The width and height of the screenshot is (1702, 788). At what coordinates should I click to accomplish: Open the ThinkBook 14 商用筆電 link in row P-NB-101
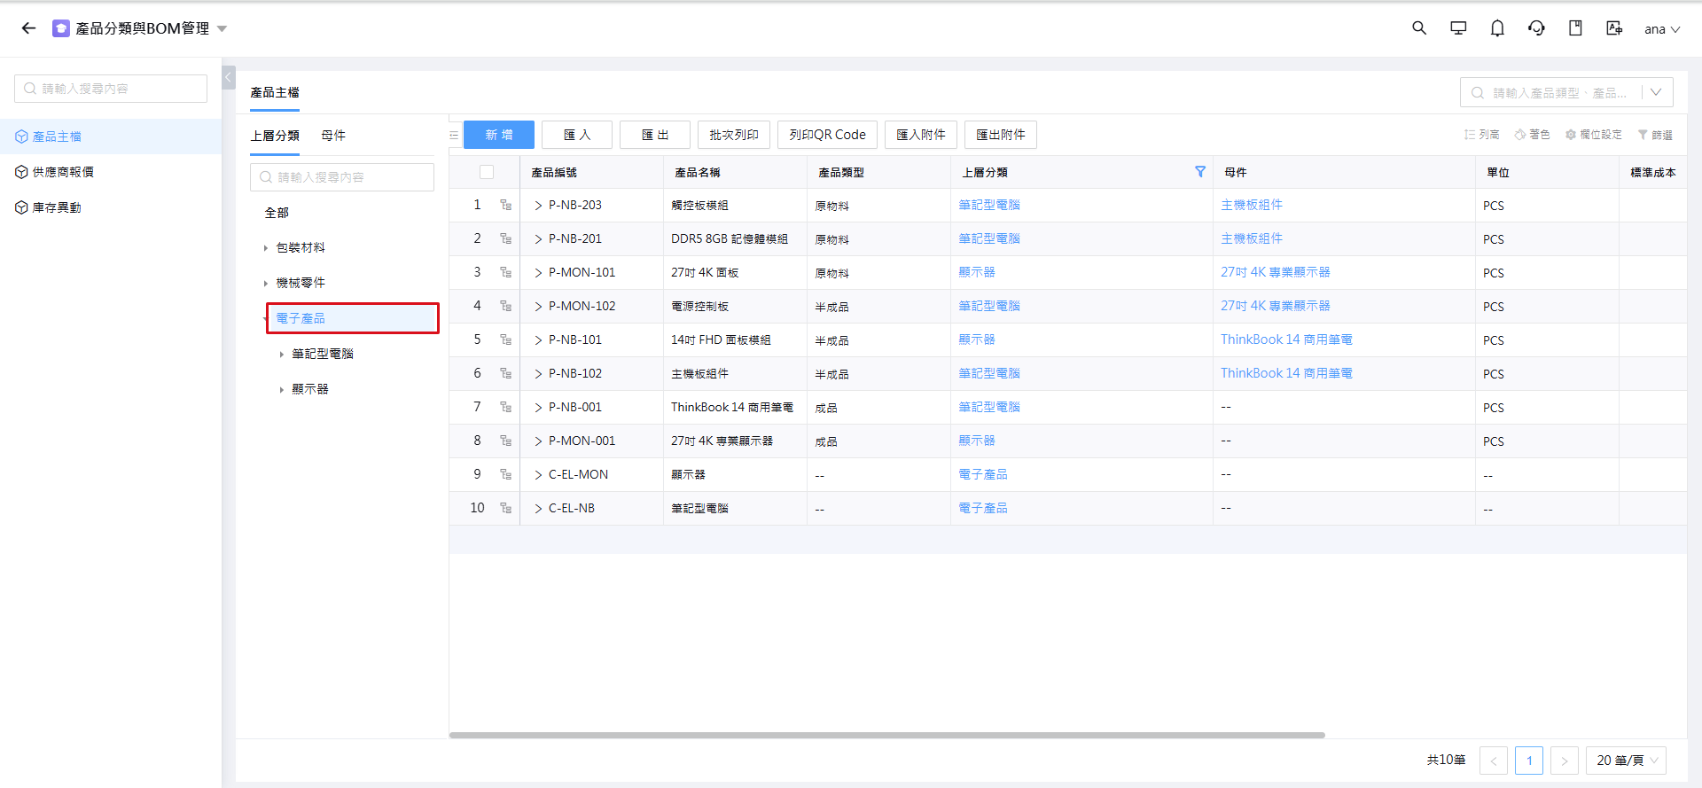point(1286,339)
